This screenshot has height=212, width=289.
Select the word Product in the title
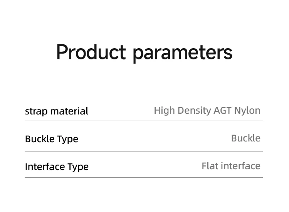click(91, 52)
